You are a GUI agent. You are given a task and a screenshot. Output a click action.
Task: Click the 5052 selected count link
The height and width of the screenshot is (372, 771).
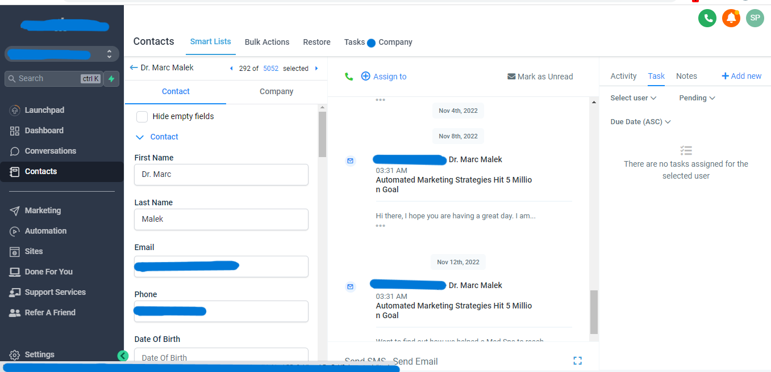pyautogui.click(x=271, y=68)
